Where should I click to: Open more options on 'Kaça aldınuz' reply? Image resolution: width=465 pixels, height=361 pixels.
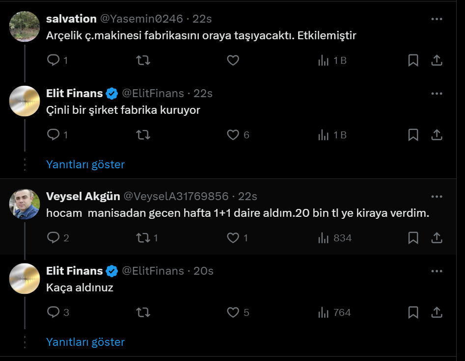pyautogui.click(x=437, y=271)
